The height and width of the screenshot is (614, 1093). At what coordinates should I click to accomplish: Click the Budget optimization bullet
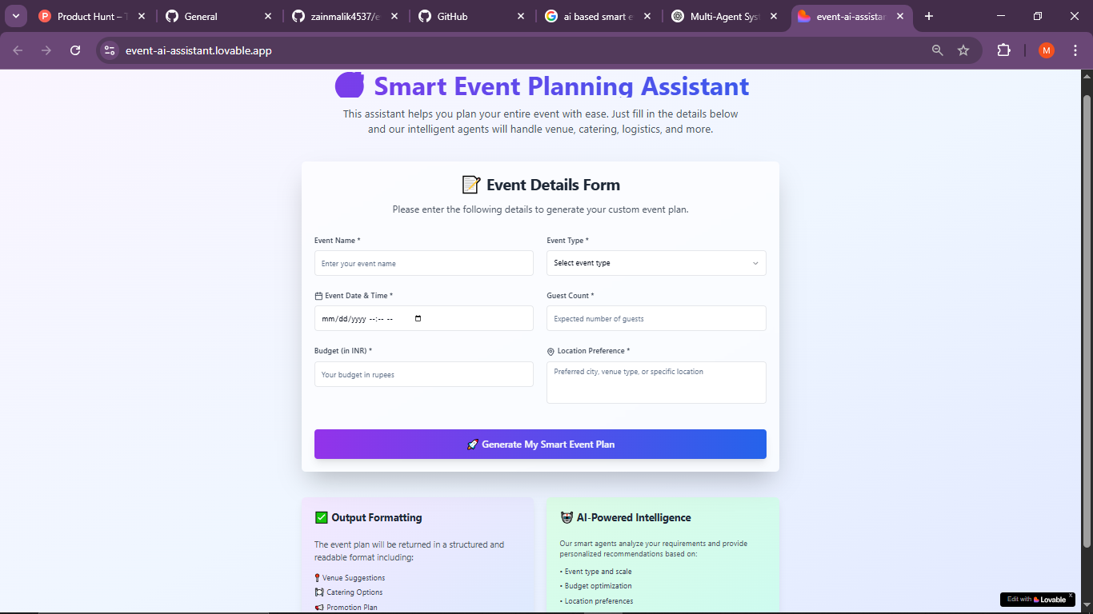[596, 586]
